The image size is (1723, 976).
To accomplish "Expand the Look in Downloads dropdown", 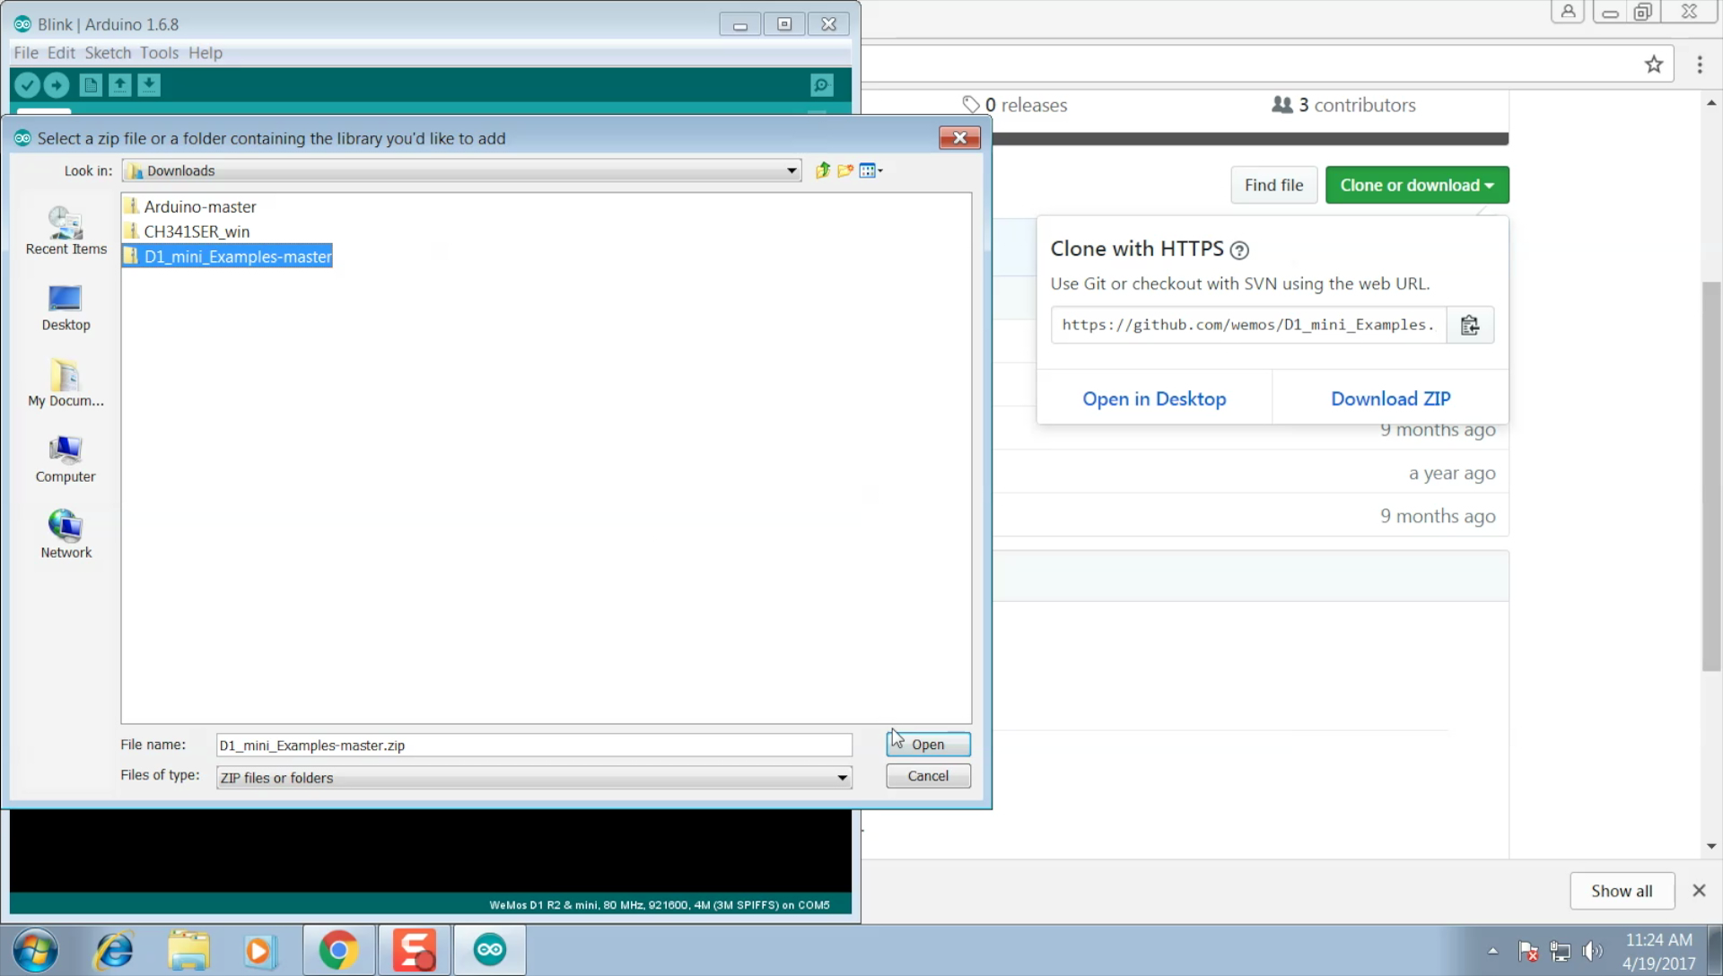I will pos(791,170).
